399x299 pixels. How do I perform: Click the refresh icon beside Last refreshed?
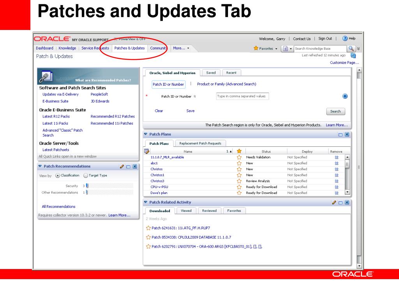click(x=353, y=55)
